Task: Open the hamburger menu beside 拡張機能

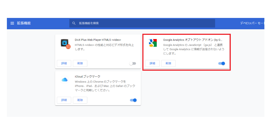Action: (x=12, y=23)
